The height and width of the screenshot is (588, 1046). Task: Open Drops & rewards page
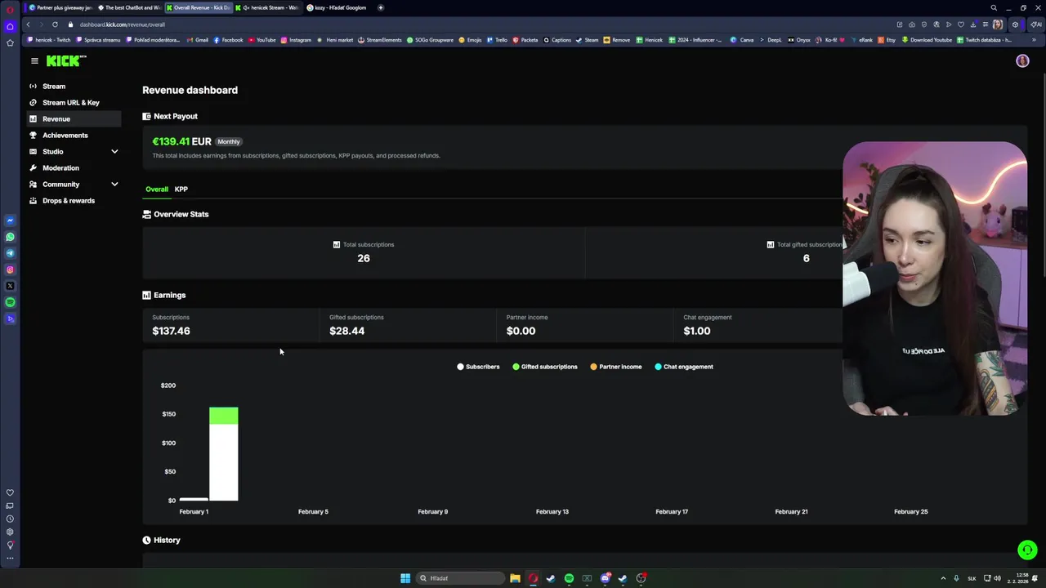point(68,200)
